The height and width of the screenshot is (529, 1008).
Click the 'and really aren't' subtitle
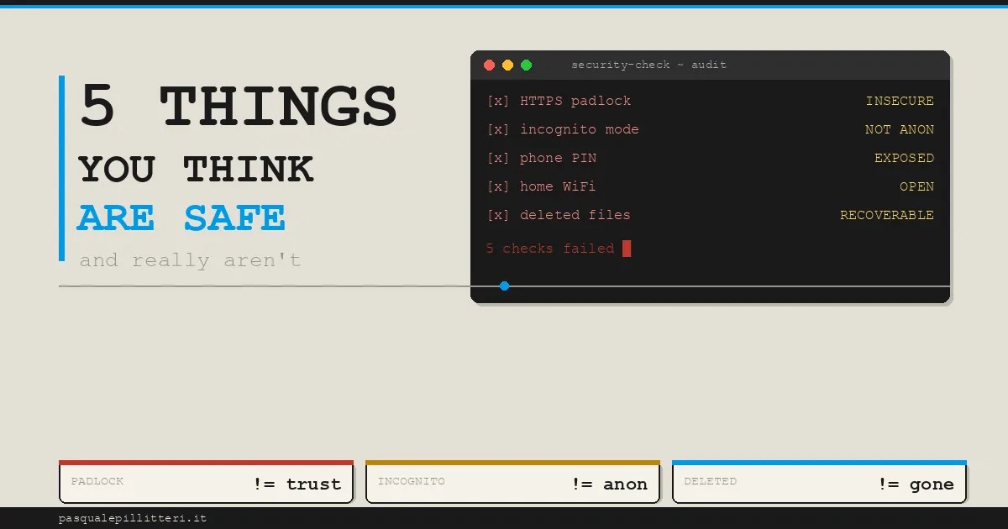coord(191,260)
